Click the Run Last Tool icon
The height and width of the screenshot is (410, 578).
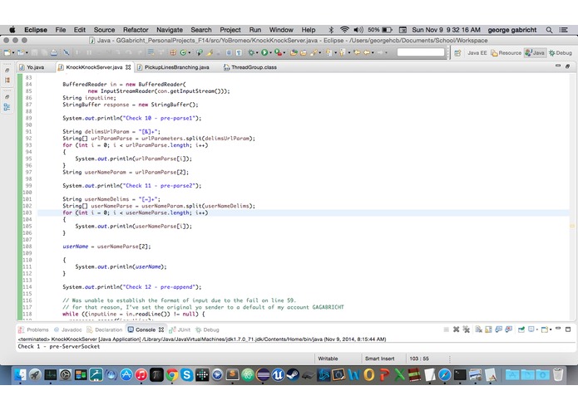pyautogui.click(x=278, y=52)
